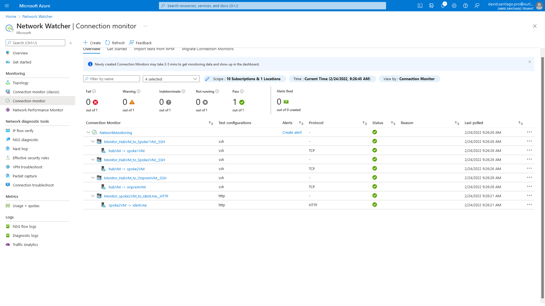
Task: Open the notifications bell
Action: [x=443, y=6]
